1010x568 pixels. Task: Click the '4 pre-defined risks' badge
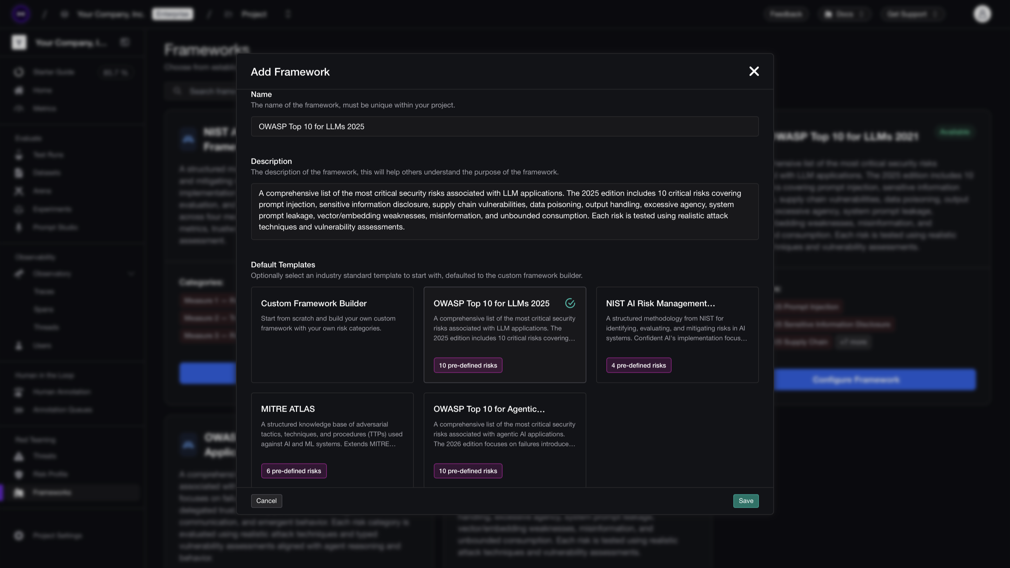pyautogui.click(x=638, y=365)
